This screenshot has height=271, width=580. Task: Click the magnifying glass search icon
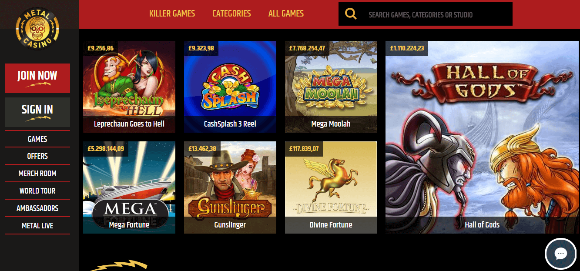351,14
